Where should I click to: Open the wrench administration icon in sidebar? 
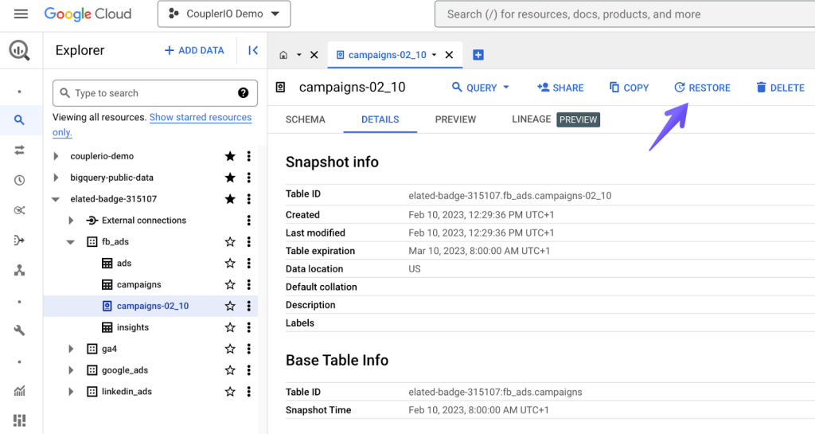click(x=19, y=330)
